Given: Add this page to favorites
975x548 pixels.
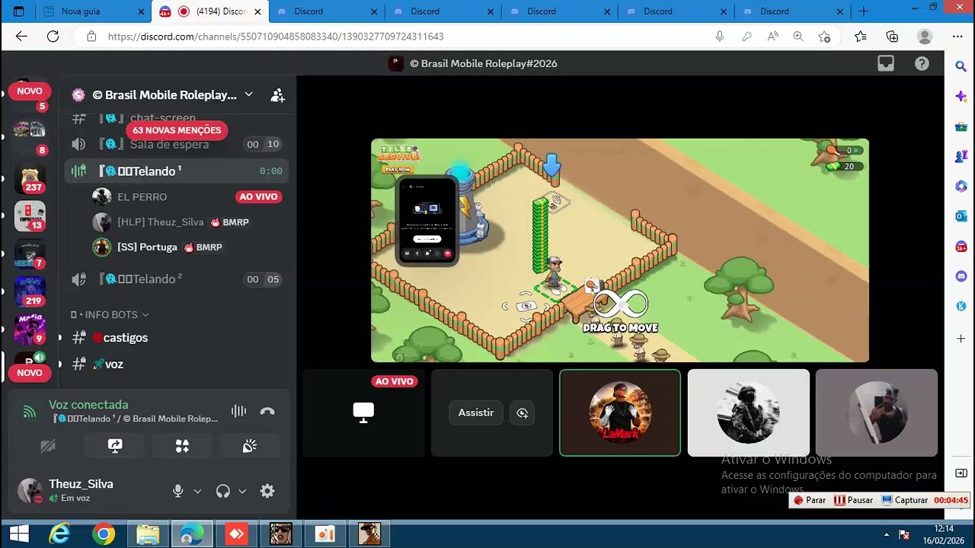Looking at the screenshot, I should pos(824,37).
